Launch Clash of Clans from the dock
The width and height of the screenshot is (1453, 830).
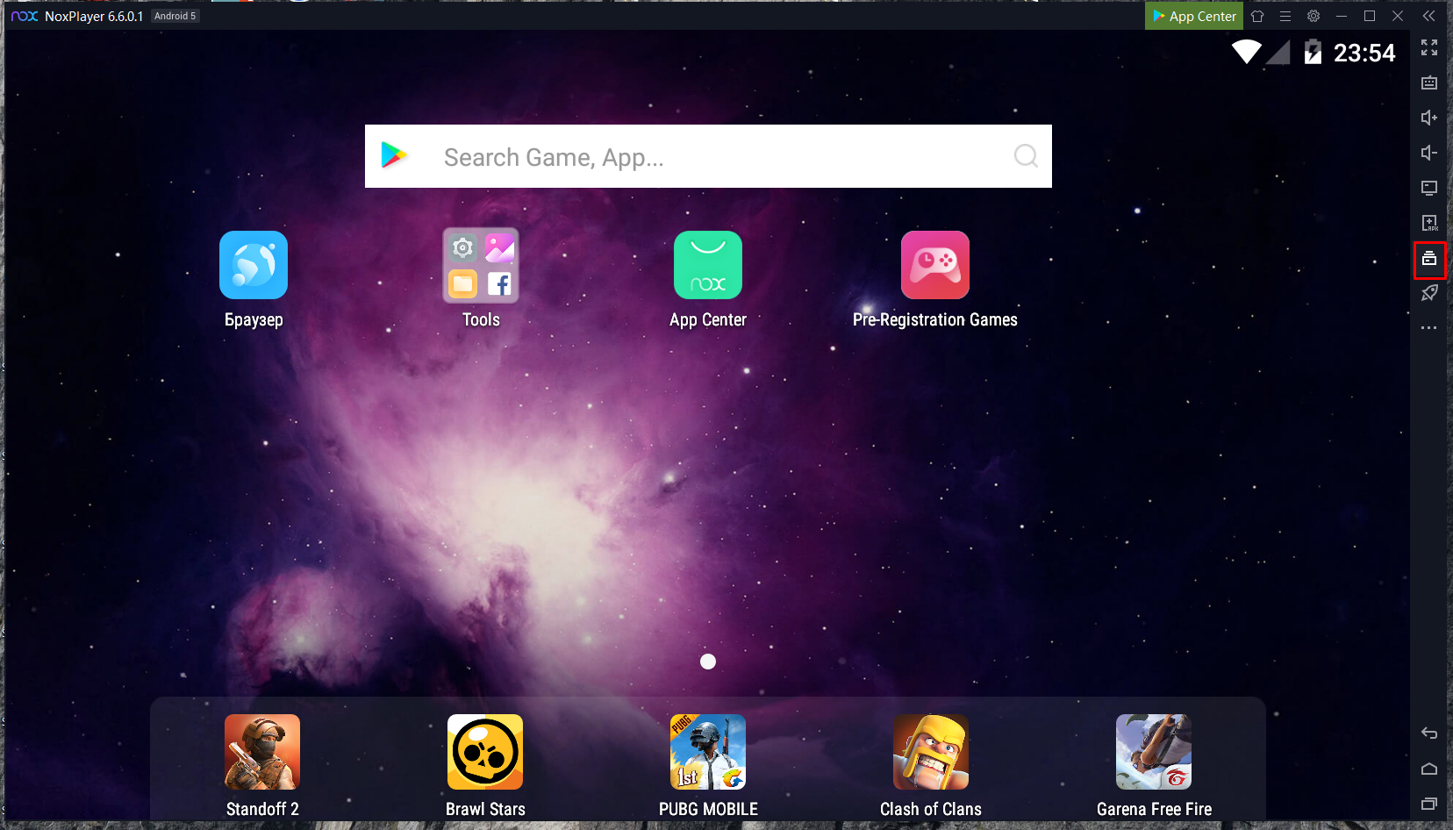[x=931, y=752]
